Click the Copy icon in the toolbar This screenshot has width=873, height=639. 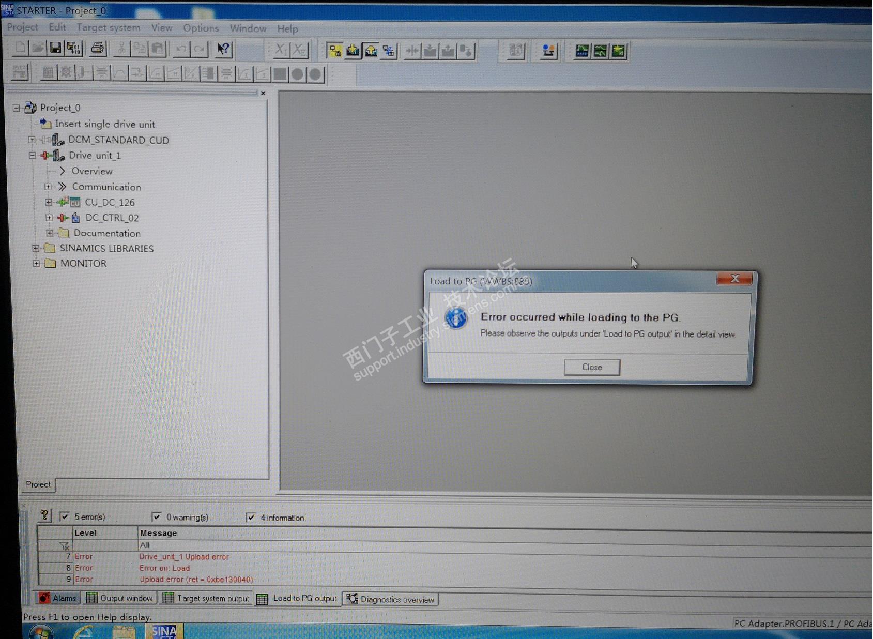(139, 49)
